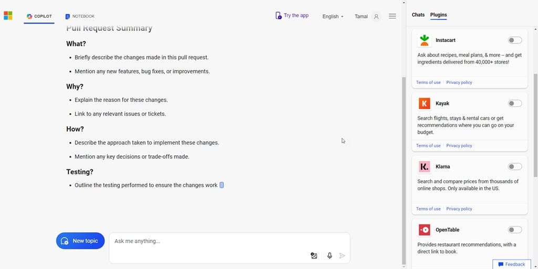Start a New topic
Image resolution: width=538 pixels, height=269 pixels.
[80, 241]
